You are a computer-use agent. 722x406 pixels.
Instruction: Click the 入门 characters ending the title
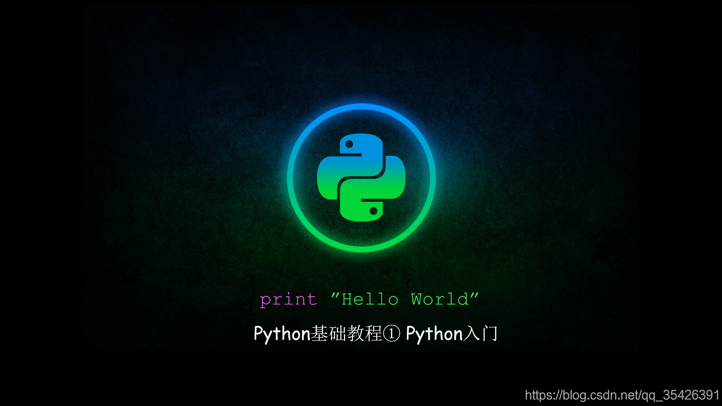pyautogui.click(x=480, y=334)
